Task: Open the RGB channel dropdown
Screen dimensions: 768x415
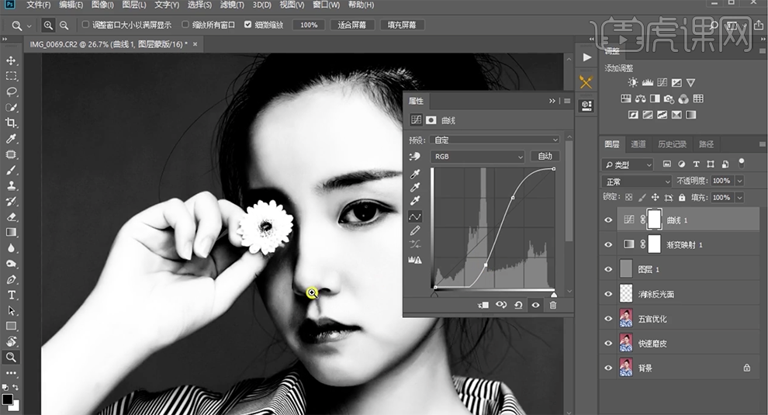Action: (478, 156)
